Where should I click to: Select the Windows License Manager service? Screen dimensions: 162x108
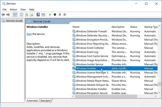click(115, 72)
